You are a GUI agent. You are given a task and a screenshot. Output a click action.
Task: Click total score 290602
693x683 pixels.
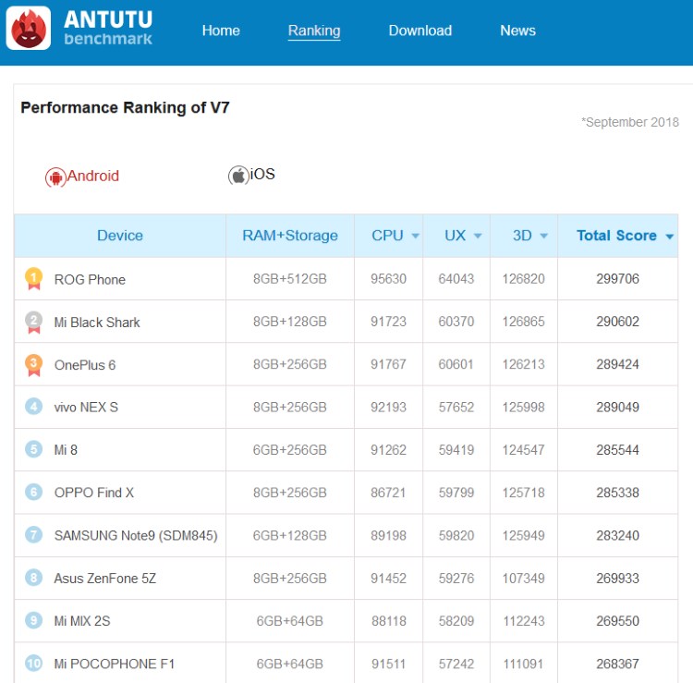[x=617, y=322]
